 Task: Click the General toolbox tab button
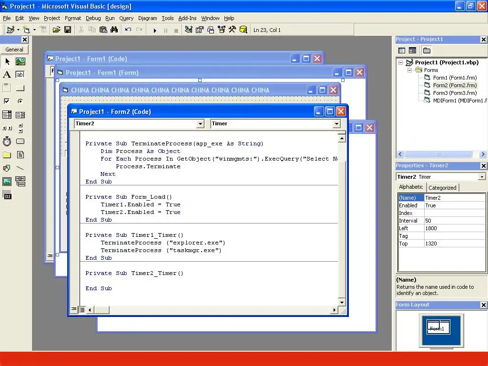pos(14,50)
